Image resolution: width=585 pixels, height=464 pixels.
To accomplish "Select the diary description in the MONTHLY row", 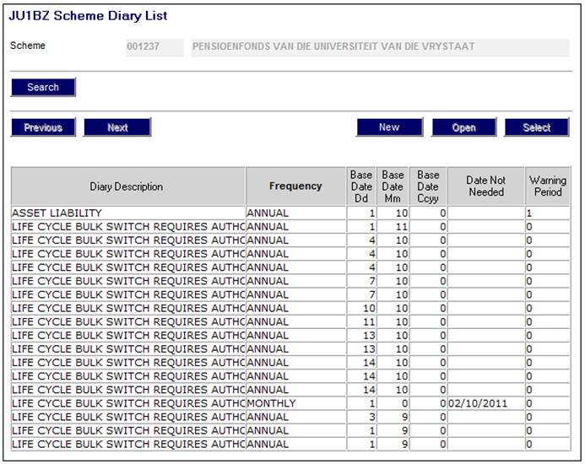I will coord(128,403).
